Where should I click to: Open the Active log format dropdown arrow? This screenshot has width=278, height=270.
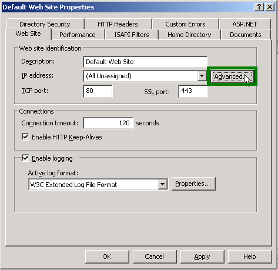162,184
